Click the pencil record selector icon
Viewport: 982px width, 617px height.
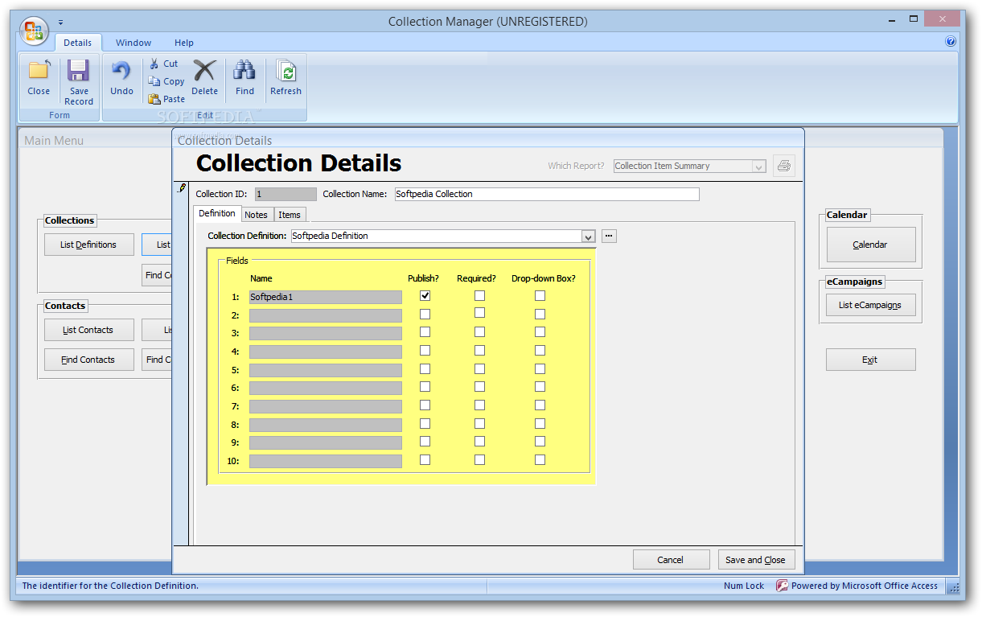(x=182, y=188)
